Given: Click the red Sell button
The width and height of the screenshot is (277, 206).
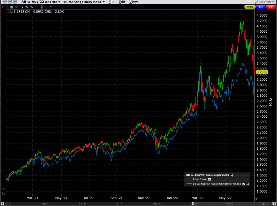Looking at the screenshot, I should [271, 7].
